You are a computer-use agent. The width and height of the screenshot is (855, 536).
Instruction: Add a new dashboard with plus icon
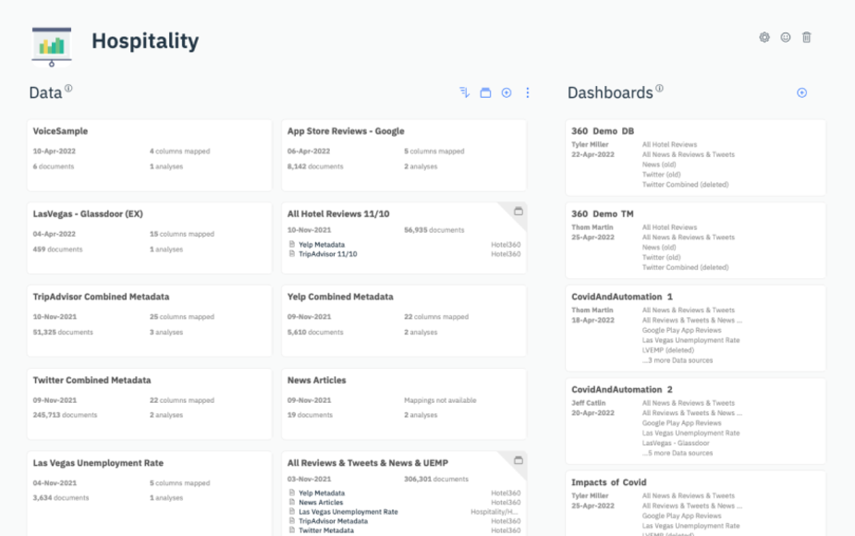801,92
